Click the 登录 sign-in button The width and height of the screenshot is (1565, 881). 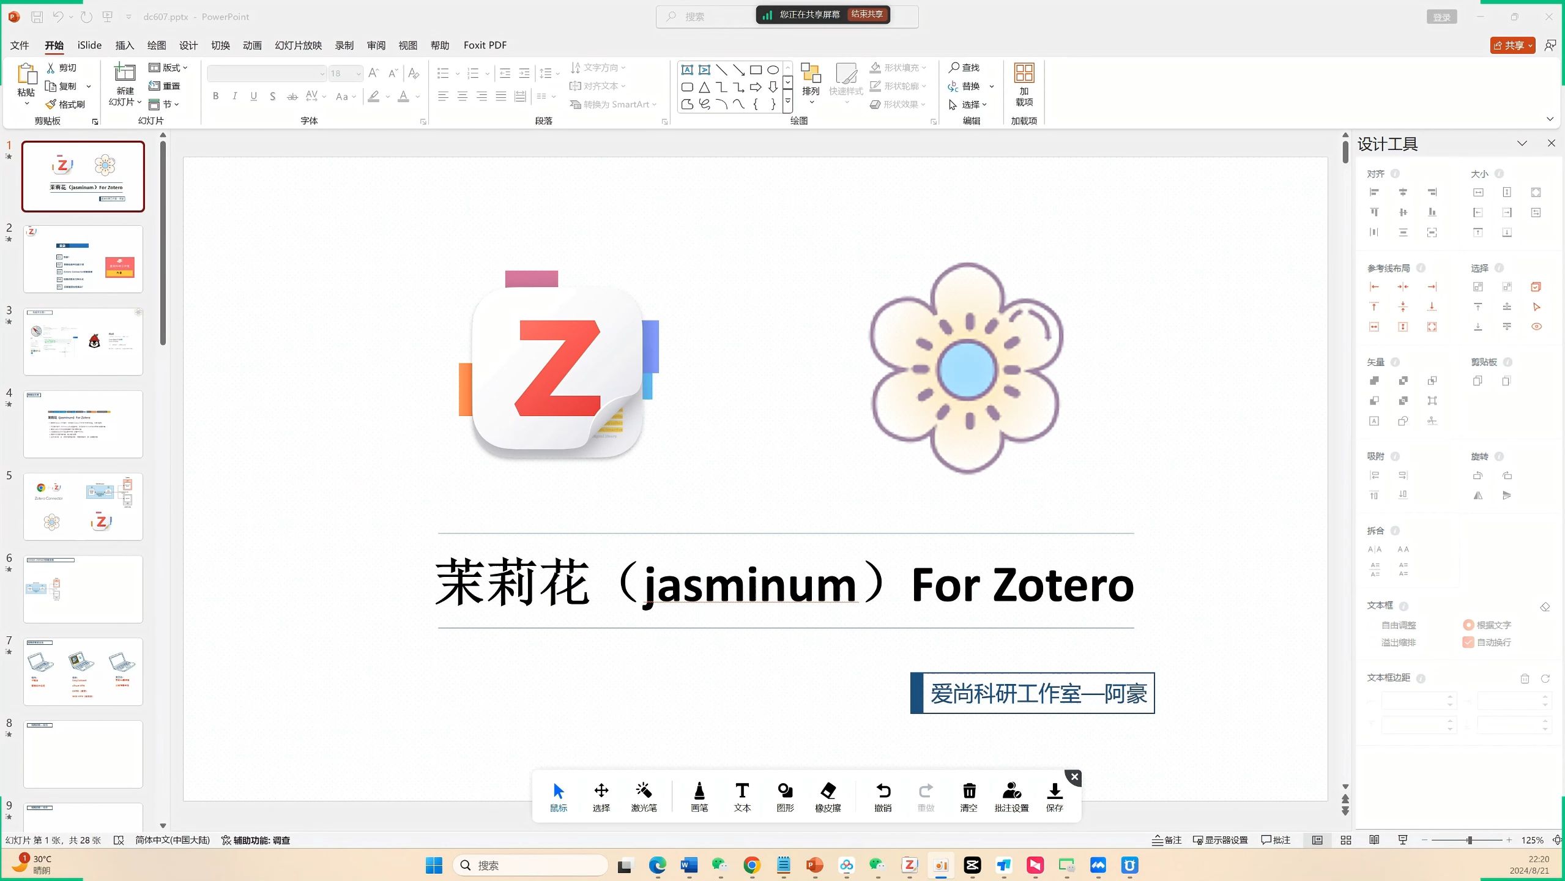[x=1441, y=17]
